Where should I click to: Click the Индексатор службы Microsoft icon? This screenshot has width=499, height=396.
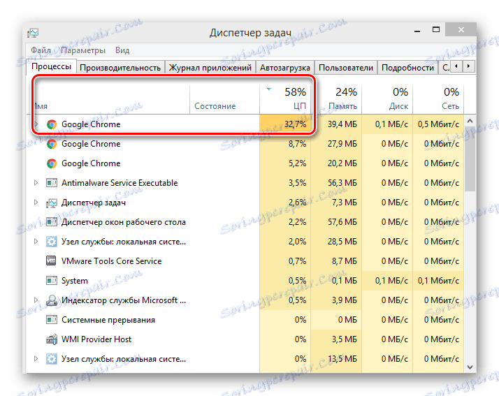pyautogui.click(x=52, y=300)
